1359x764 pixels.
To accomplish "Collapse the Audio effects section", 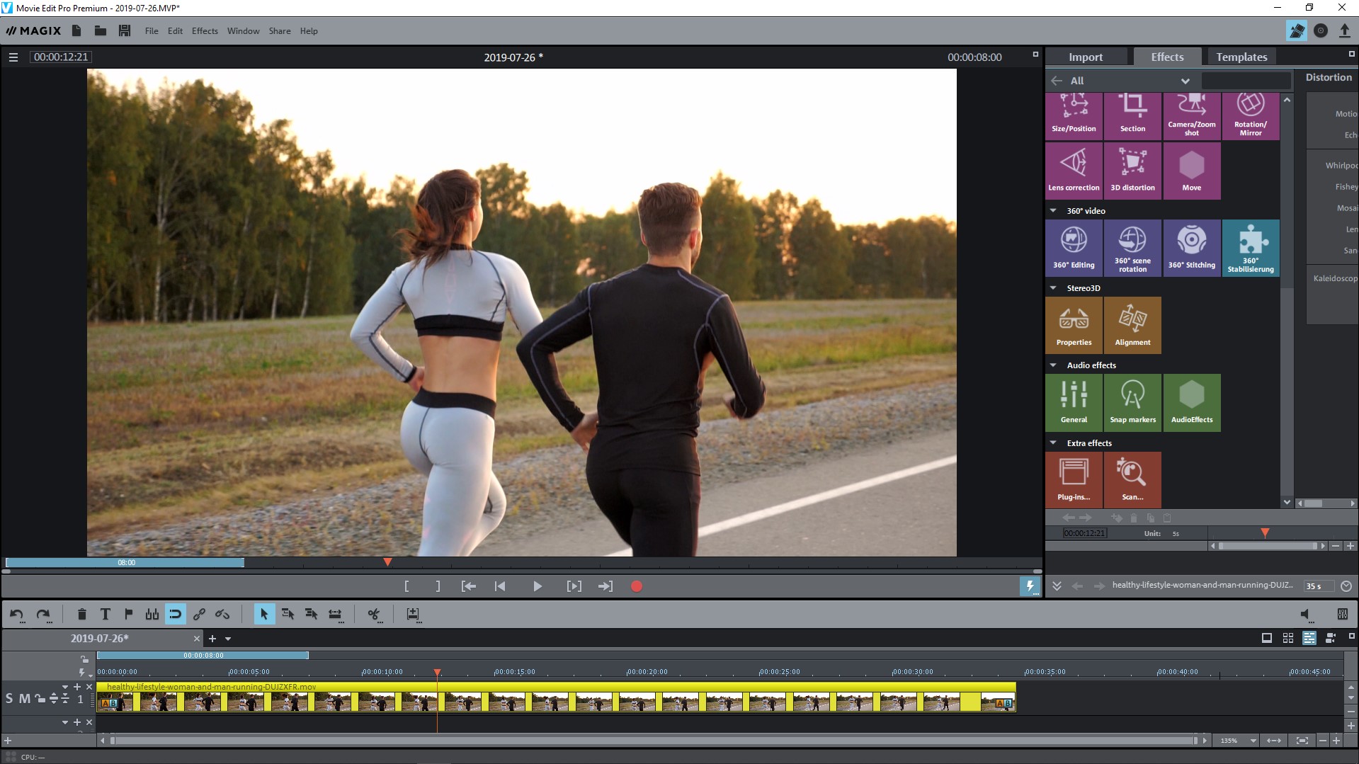I will point(1053,365).
